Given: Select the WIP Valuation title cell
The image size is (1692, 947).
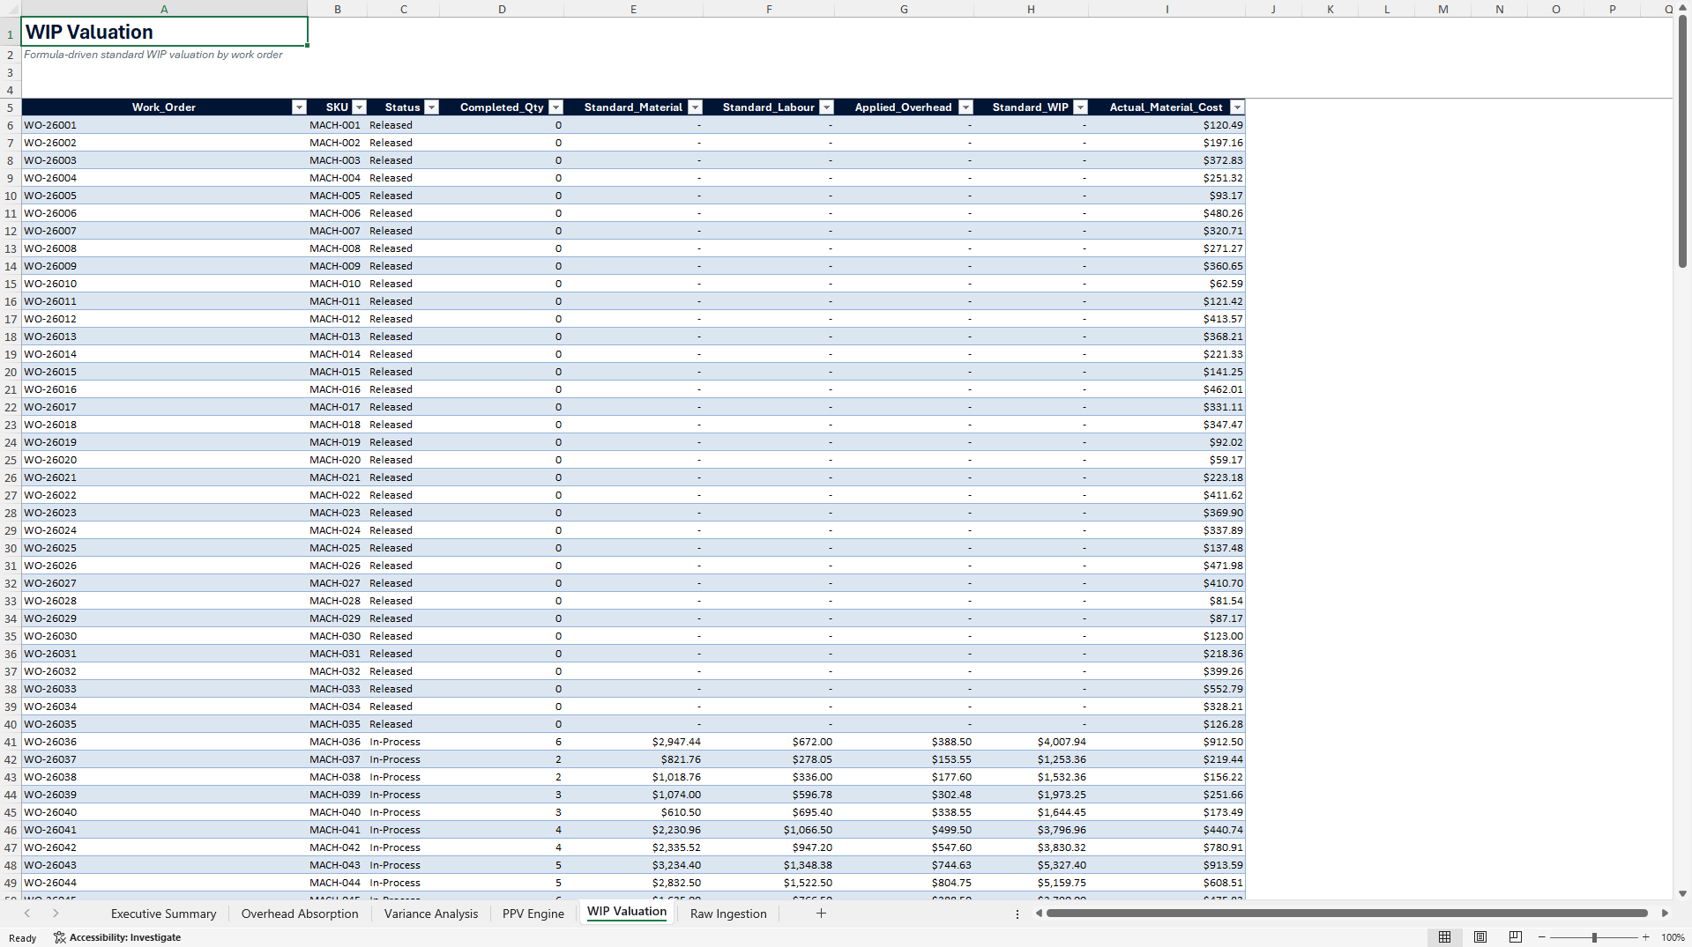Looking at the screenshot, I should [x=164, y=32].
